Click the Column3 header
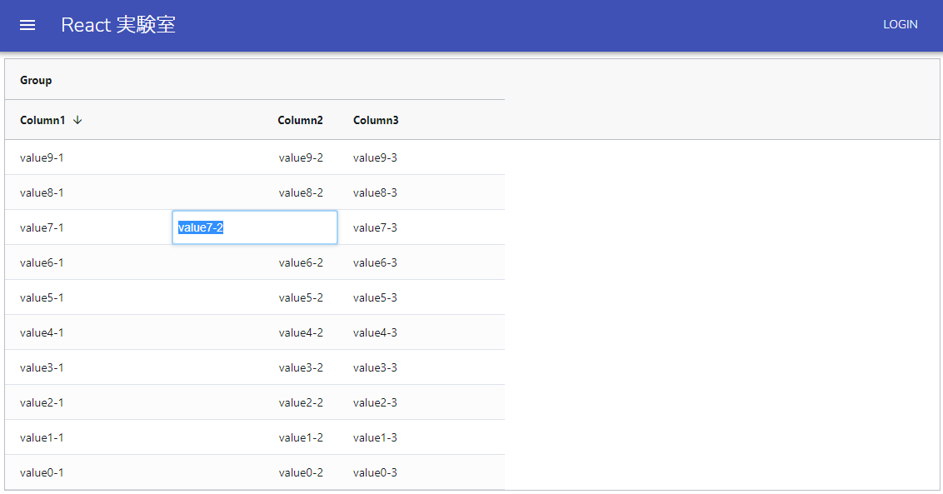Screen dimensions: 943x494 point(376,120)
